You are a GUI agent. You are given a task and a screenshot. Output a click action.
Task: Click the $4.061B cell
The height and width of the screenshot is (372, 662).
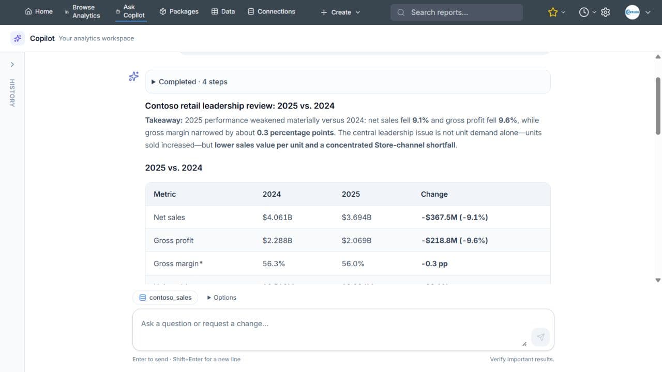point(277,218)
